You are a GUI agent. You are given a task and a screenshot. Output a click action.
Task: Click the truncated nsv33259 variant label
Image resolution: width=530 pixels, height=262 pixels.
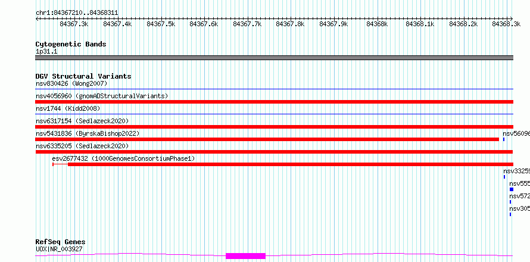click(x=516, y=171)
